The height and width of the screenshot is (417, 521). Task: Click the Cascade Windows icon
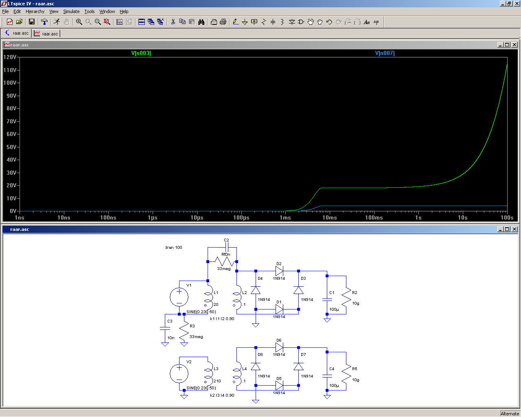(x=151, y=22)
